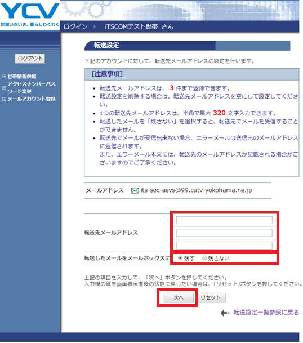Click the back arrow icon near return link
The height and width of the screenshot is (343, 303).
pyautogui.click(x=225, y=313)
